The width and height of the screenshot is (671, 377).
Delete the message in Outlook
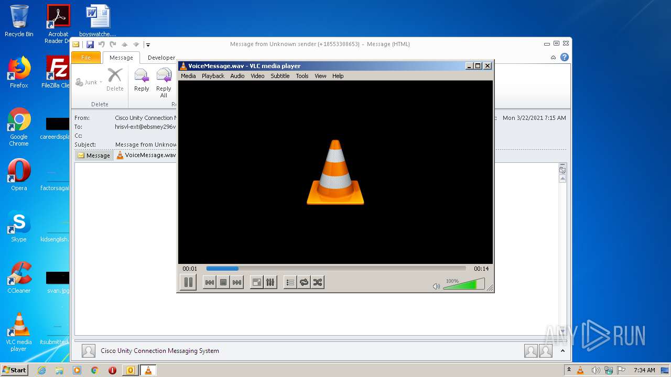115,80
